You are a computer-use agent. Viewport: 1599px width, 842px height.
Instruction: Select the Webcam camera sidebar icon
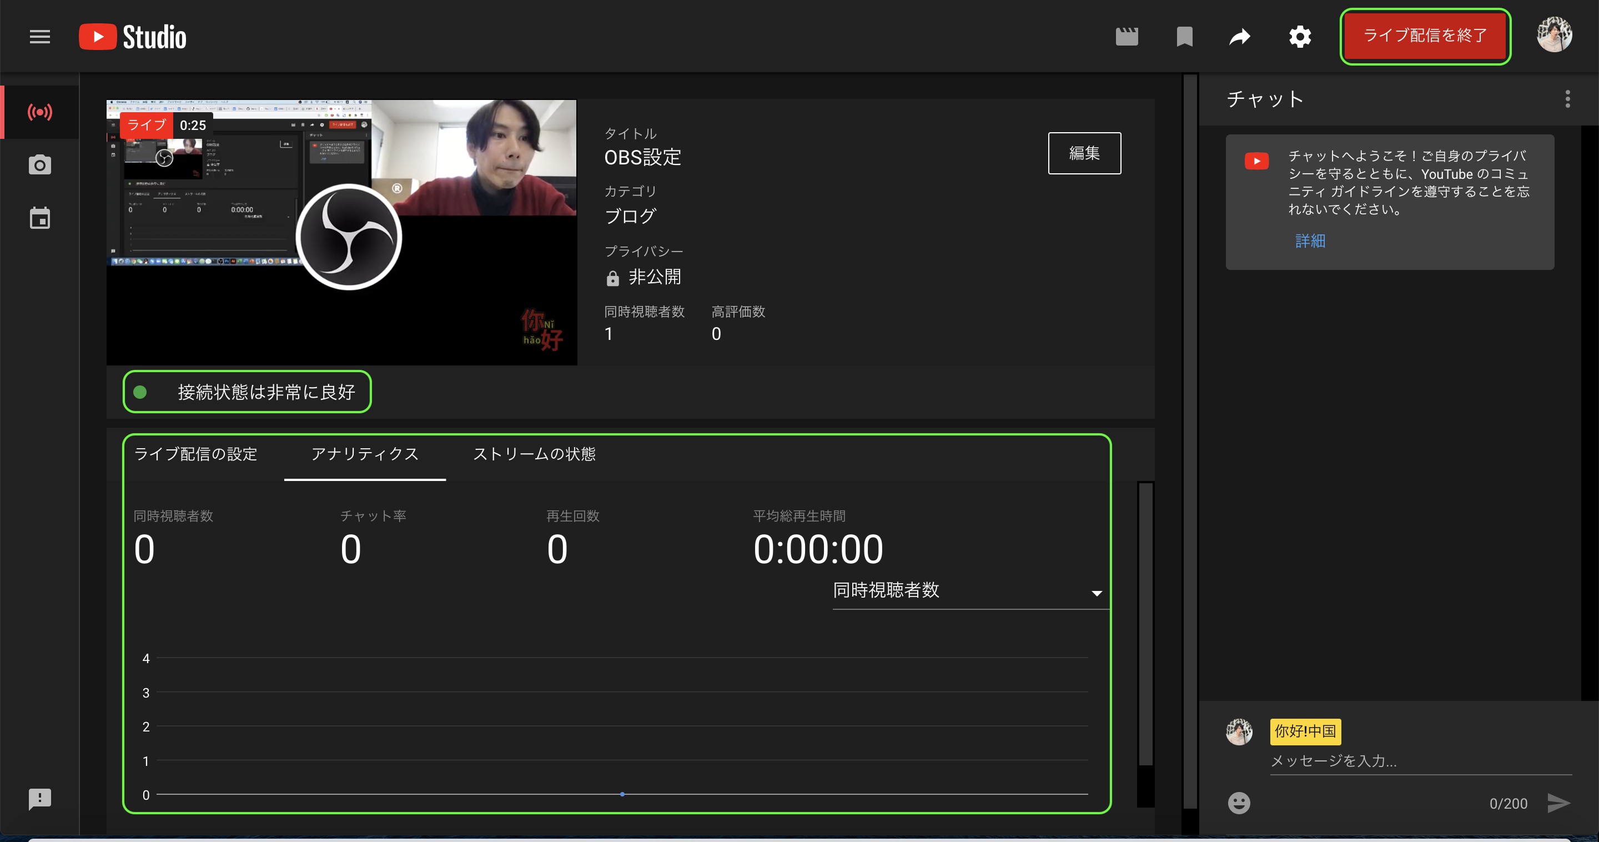(40, 164)
